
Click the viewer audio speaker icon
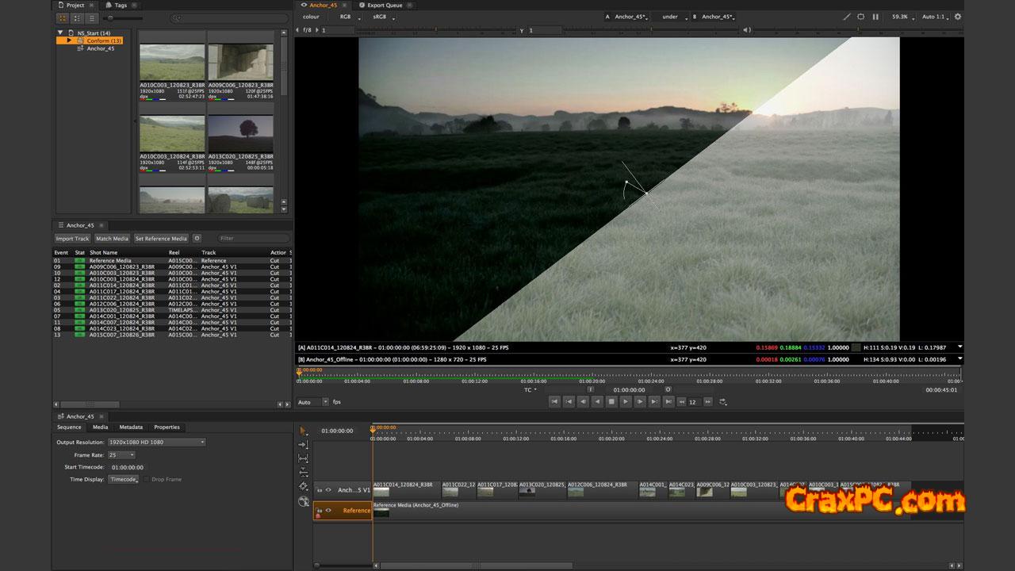747,30
